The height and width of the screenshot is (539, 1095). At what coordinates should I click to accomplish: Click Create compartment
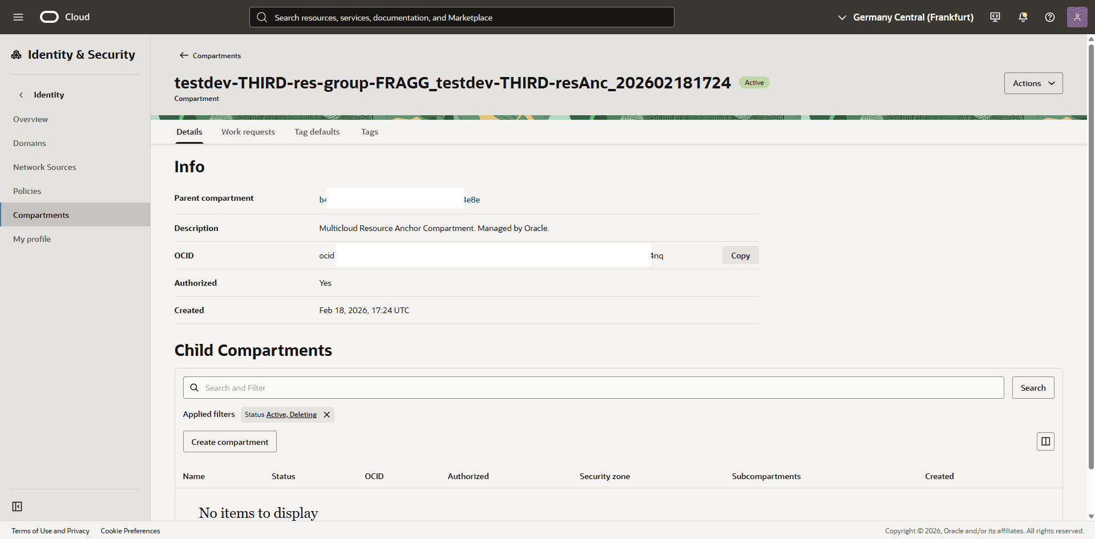click(x=230, y=441)
